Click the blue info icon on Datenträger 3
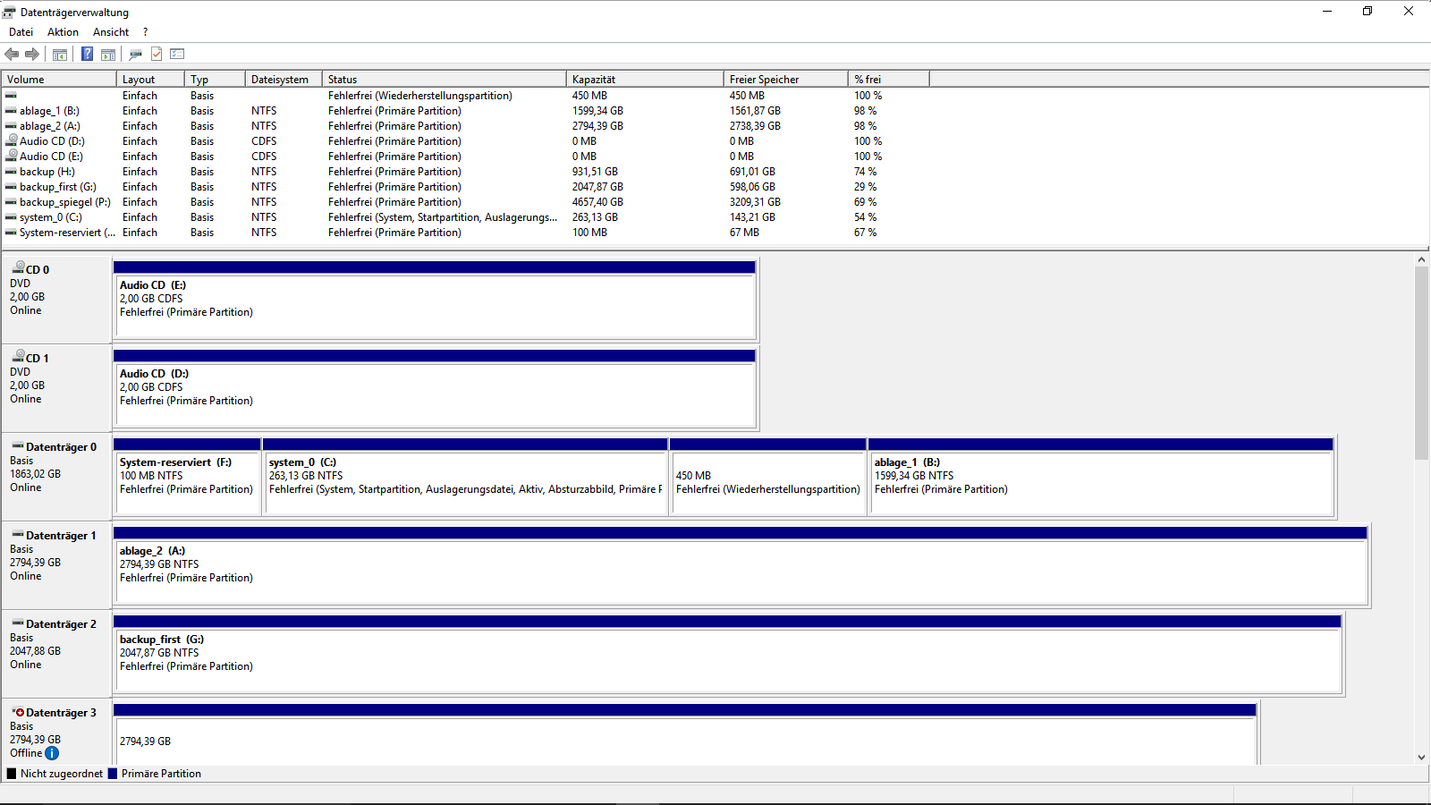The height and width of the screenshot is (805, 1431). 52,753
